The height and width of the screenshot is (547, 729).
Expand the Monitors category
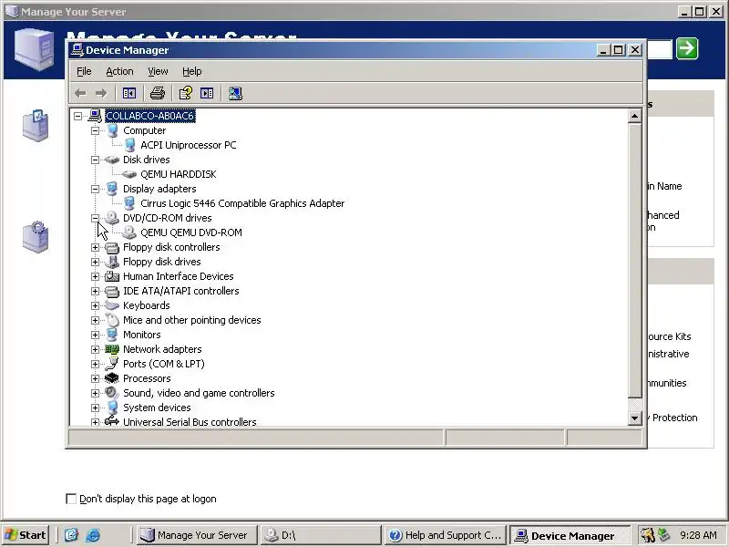click(x=95, y=335)
